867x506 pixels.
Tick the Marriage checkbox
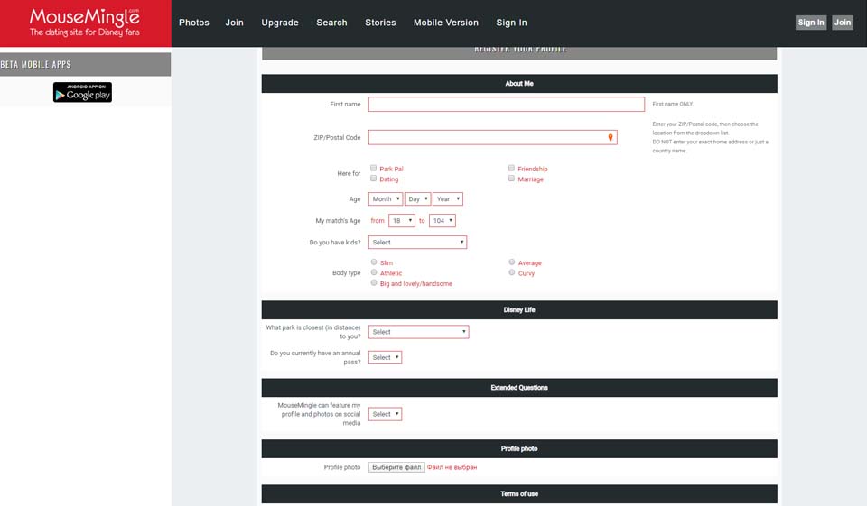511,179
